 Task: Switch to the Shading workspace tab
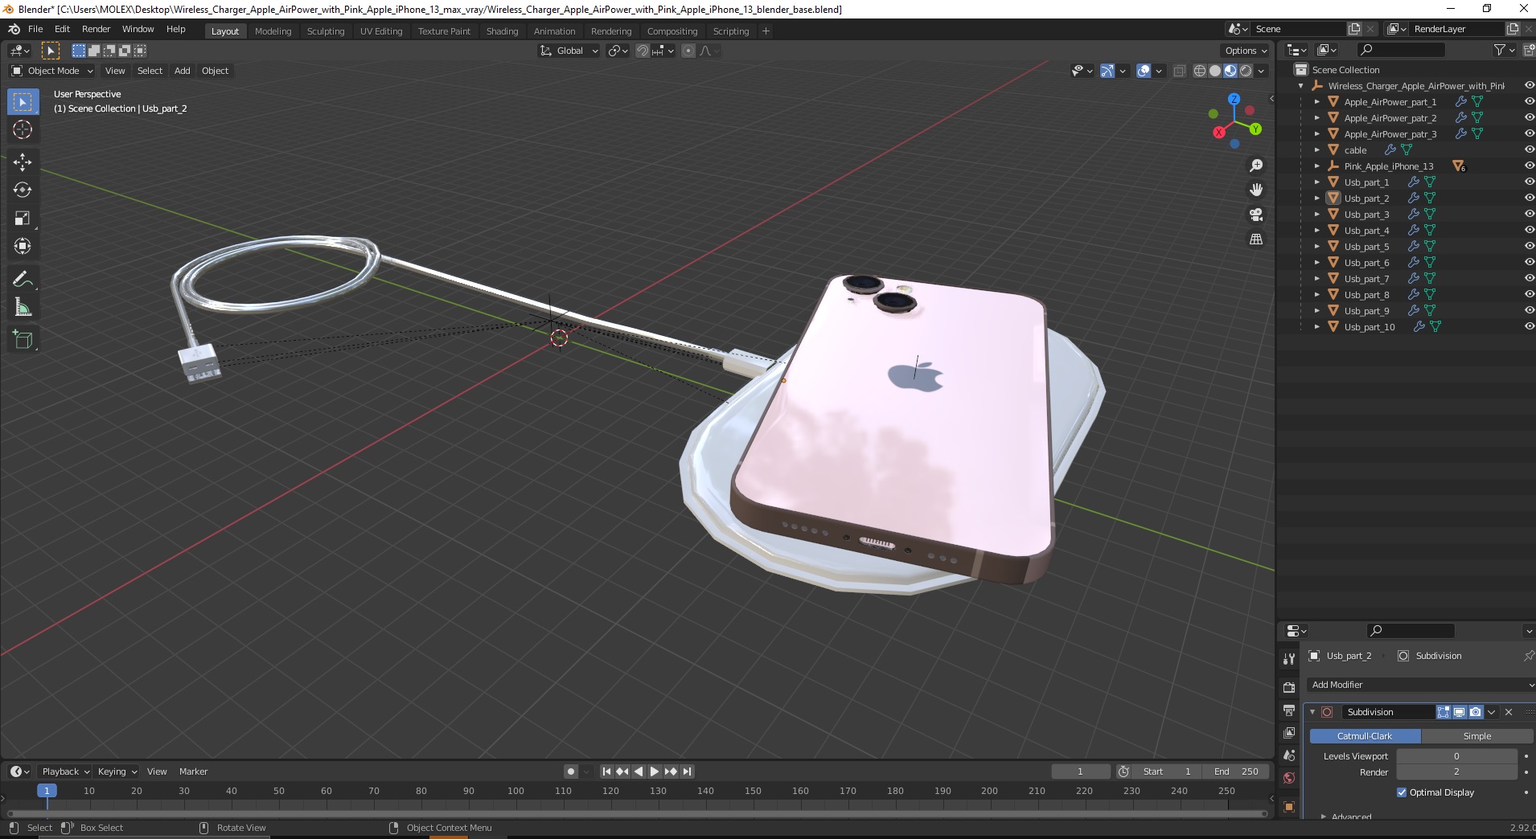(502, 31)
